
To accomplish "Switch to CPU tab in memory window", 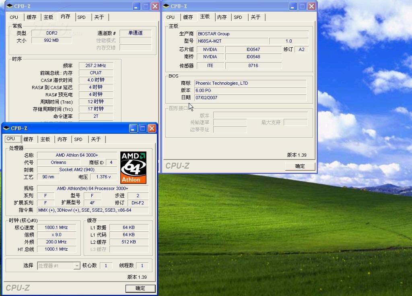I will pyautogui.click(x=14, y=17).
